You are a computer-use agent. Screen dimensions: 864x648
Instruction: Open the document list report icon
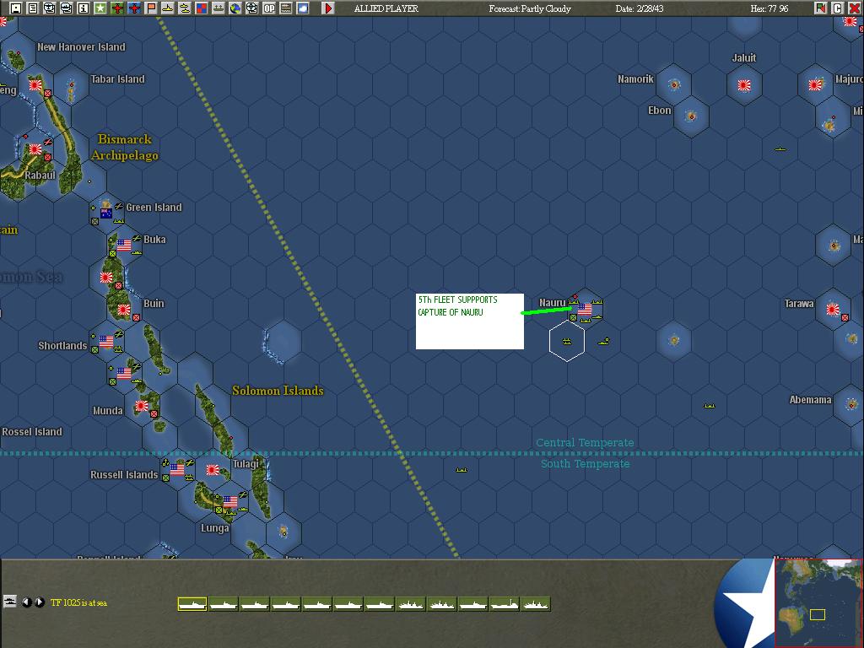[x=33, y=8]
